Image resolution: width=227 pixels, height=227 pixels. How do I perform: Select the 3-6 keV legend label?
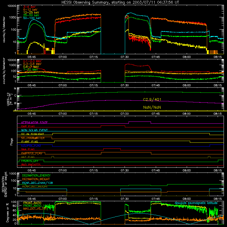[x=30, y=7]
